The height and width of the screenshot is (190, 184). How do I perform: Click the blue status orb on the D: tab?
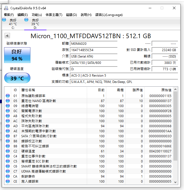[x=26, y=20]
